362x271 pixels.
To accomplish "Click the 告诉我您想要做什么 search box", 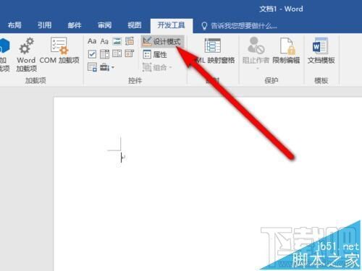I will (x=244, y=26).
